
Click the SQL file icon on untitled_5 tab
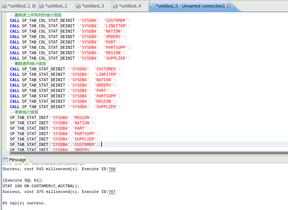152,6
